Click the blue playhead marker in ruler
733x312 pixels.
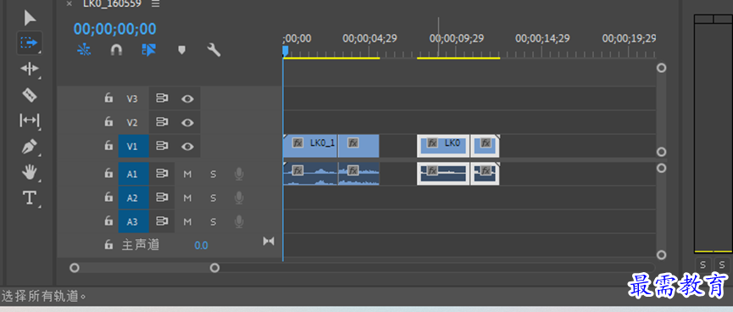click(x=286, y=51)
